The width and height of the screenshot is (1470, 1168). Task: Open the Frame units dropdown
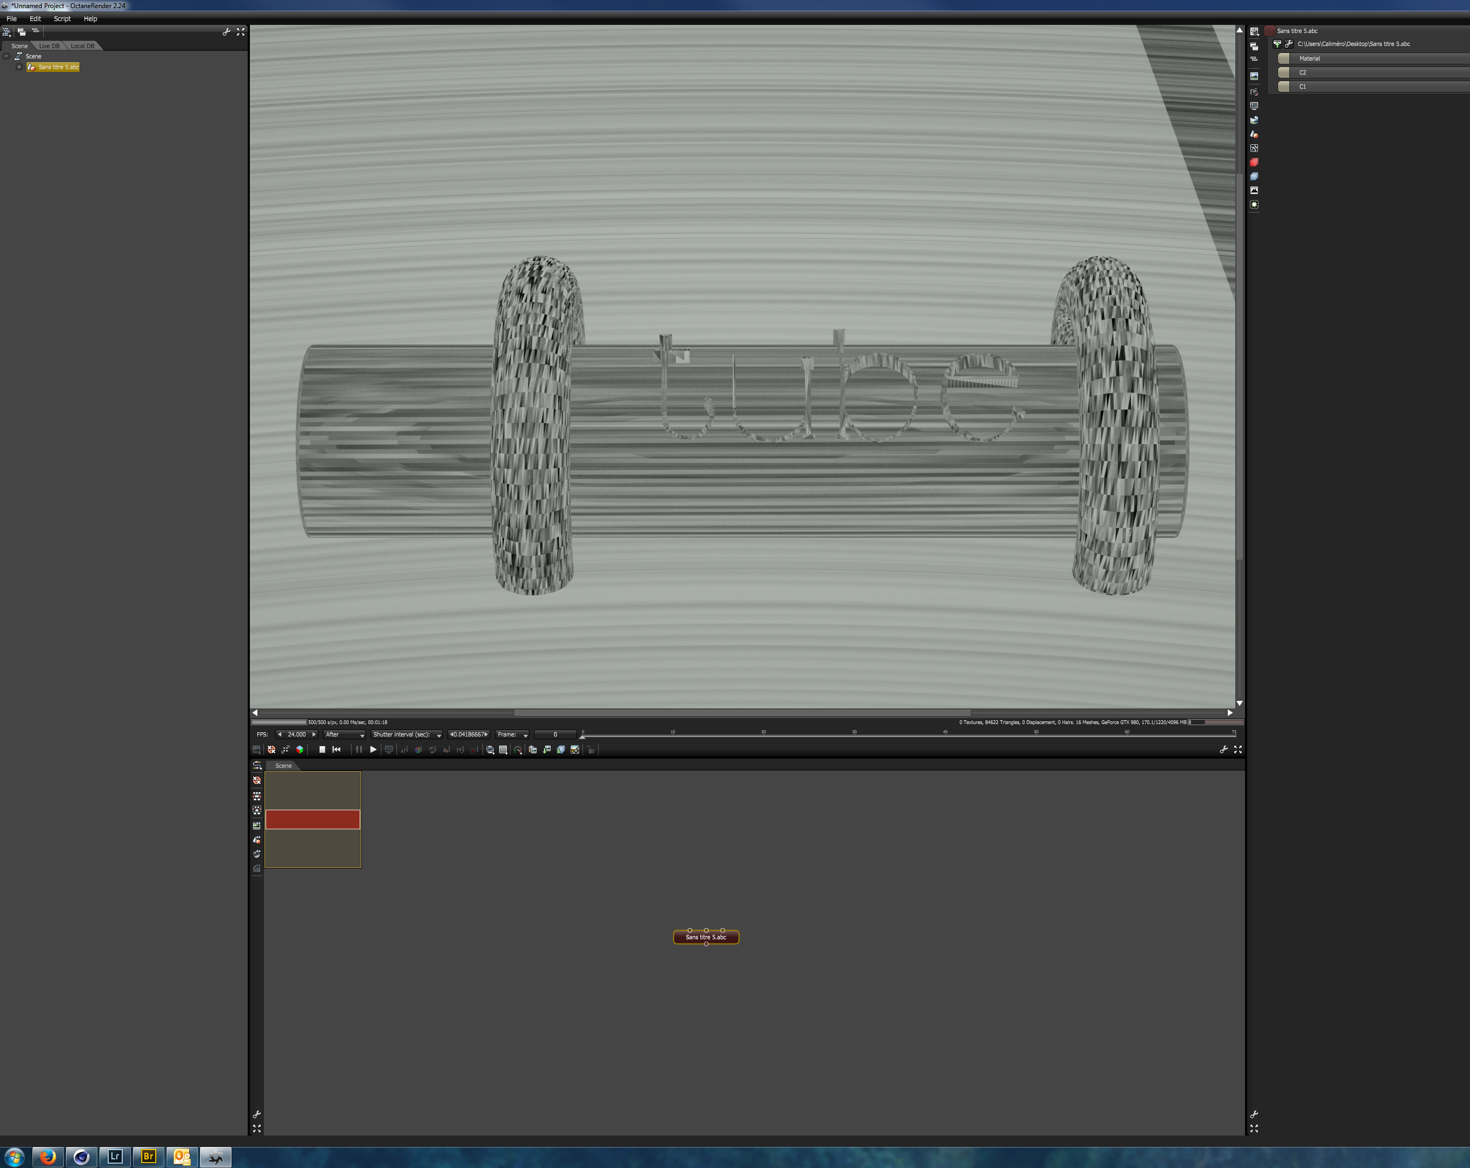513,734
